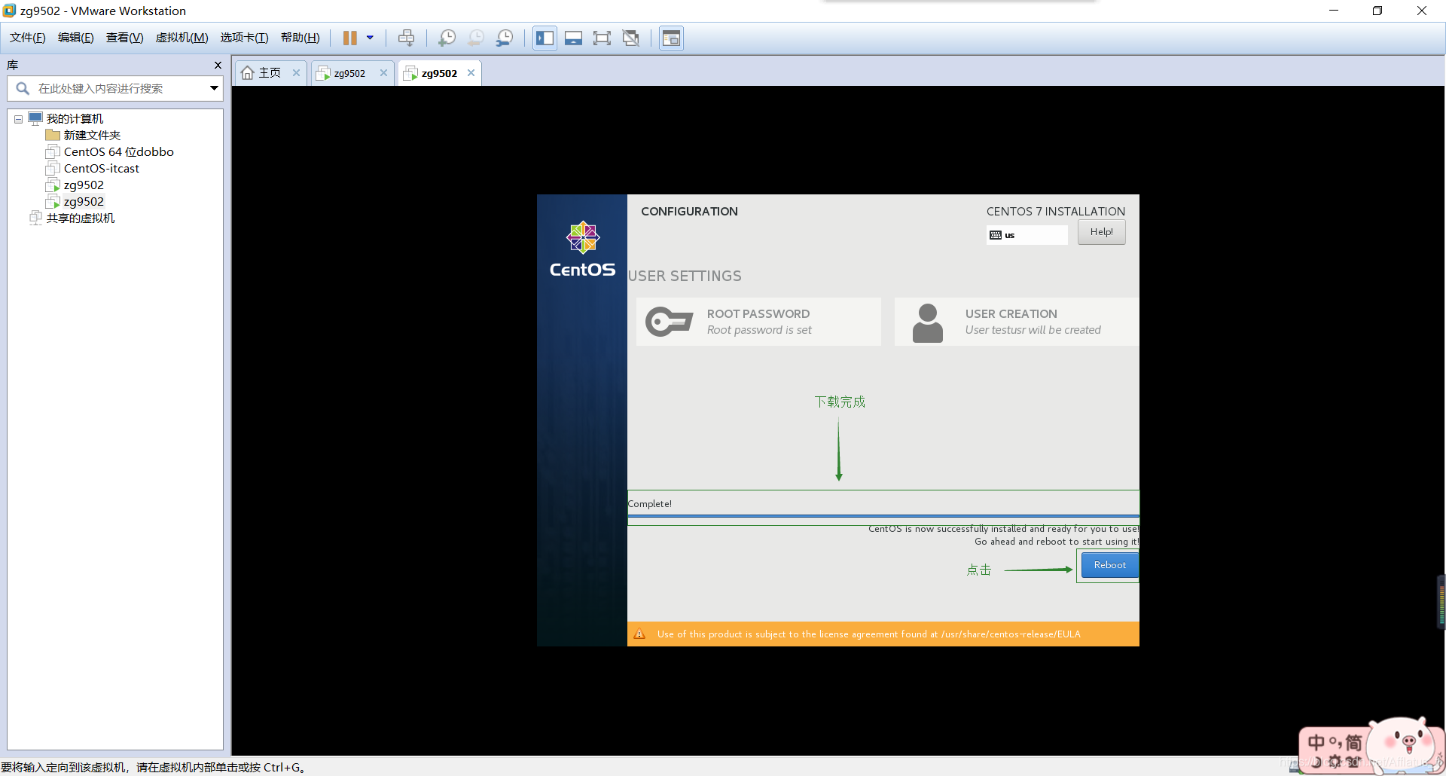Screen dimensions: 1446x776
Task: Click the active zg9502 tab
Action: pos(438,73)
